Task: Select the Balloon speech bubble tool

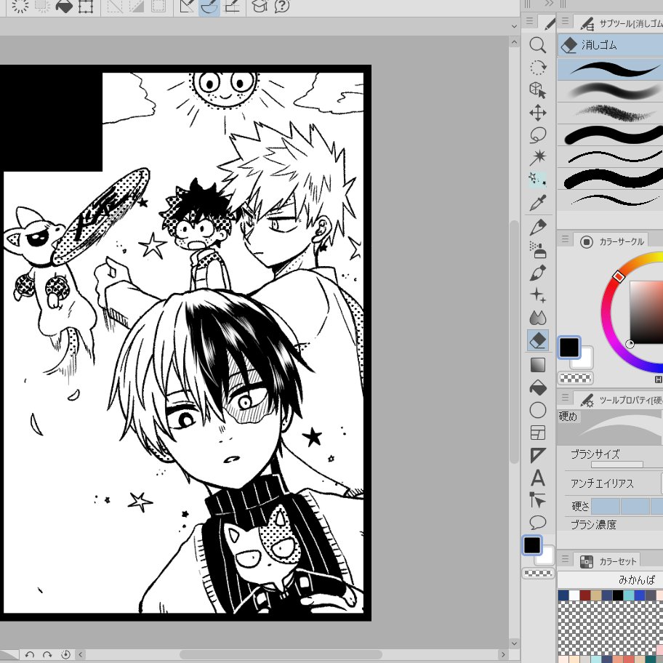Action: [537, 523]
